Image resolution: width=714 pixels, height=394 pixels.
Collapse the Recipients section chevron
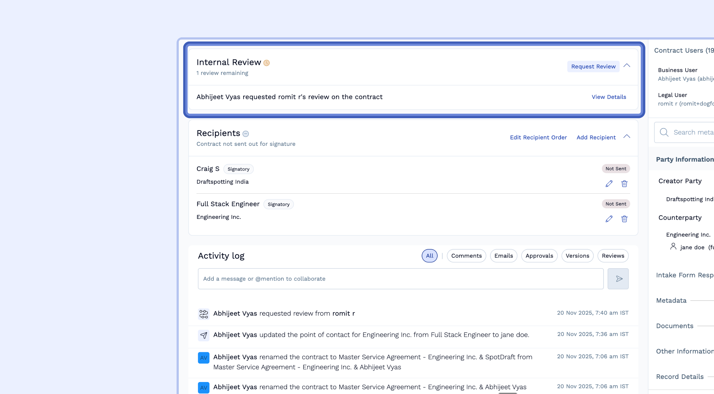[627, 136]
